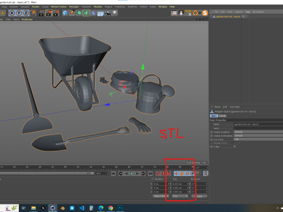Toggle the Z axis lock
This screenshot has height=212, width=283.
[26, 13]
